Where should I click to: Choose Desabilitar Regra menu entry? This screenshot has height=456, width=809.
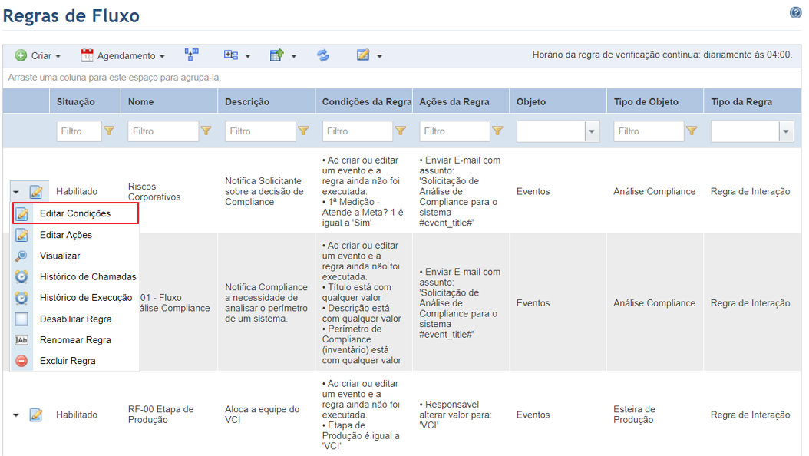tap(75, 319)
